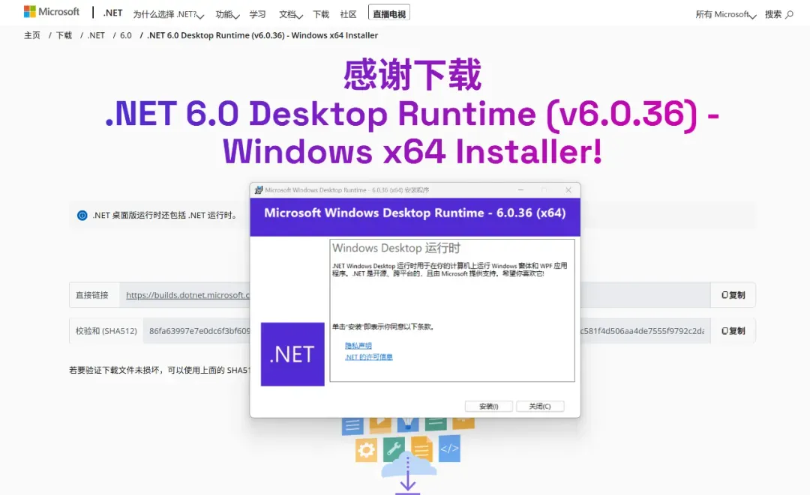Image resolution: width=810 pixels, height=495 pixels.
Task: Close the installer with the X icon
Action: [x=568, y=190]
